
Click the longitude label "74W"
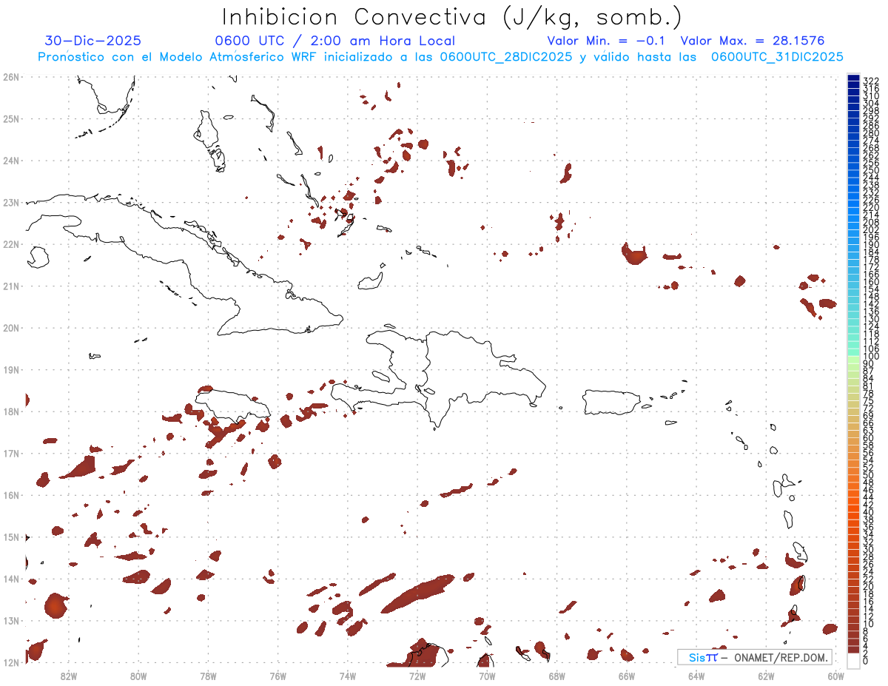(x=348, y=676)
